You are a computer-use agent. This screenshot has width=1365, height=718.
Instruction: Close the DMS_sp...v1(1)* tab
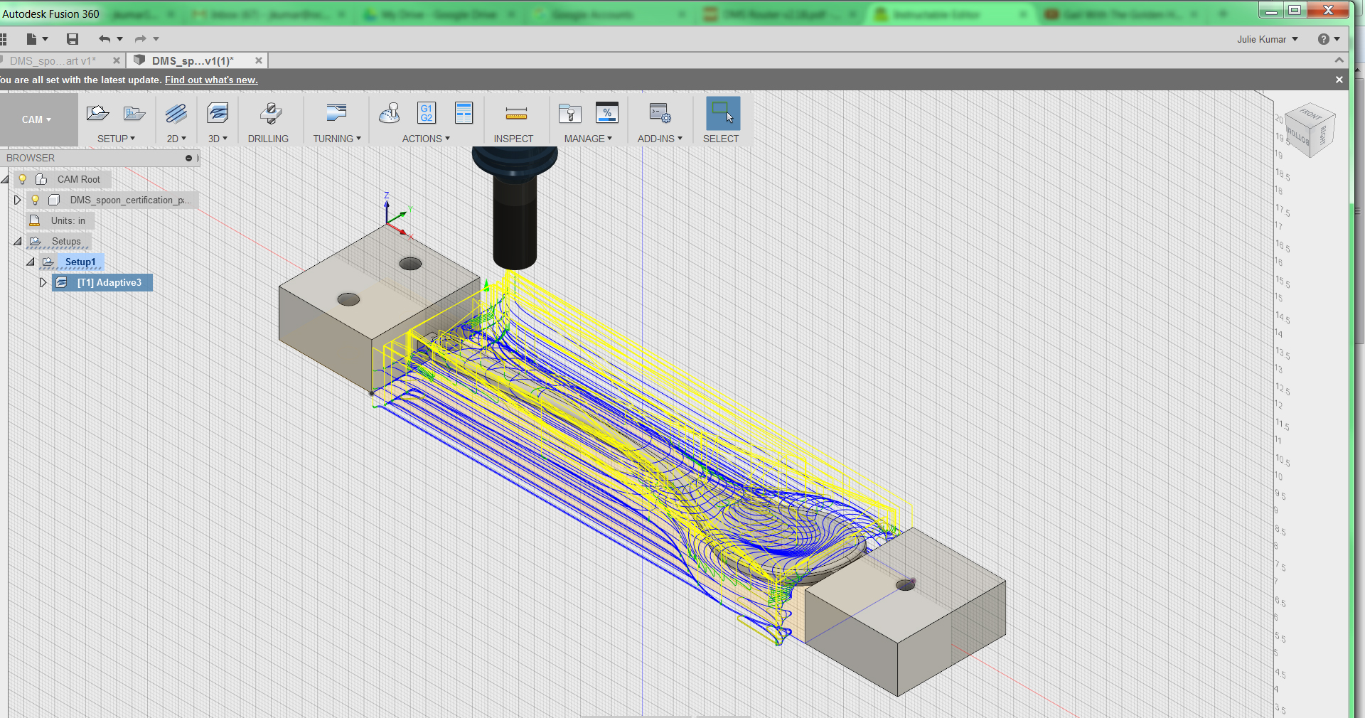pos(259,61)
